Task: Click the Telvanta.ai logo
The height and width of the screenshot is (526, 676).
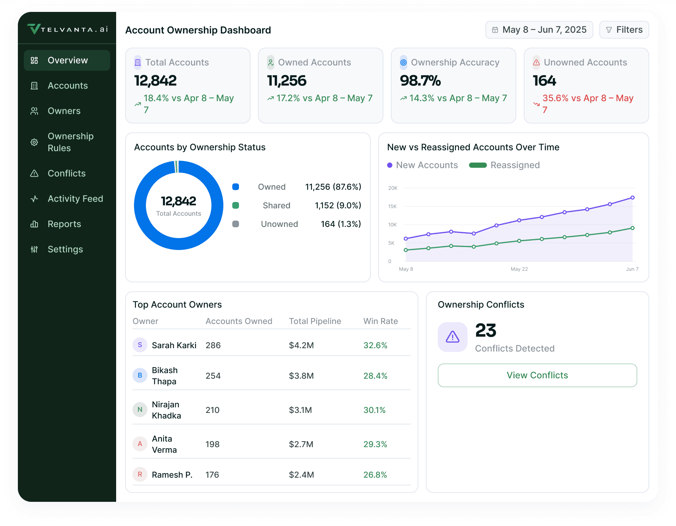Action: click(67, 29)
